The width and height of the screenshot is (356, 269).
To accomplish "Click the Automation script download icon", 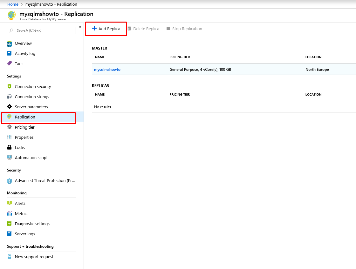I will (x=9, y=158).
